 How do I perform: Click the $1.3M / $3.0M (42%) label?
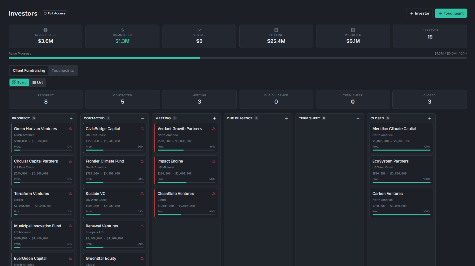451,53
